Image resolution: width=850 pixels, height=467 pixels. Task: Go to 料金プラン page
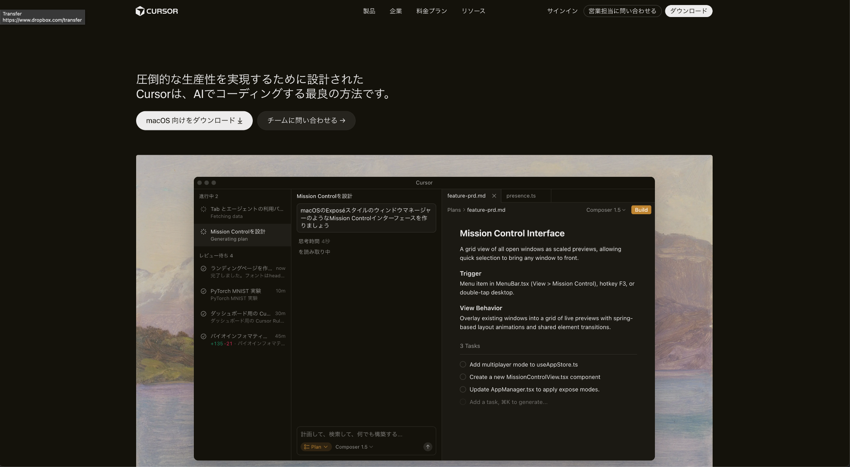pyautogui.click(x=432, y=11)
